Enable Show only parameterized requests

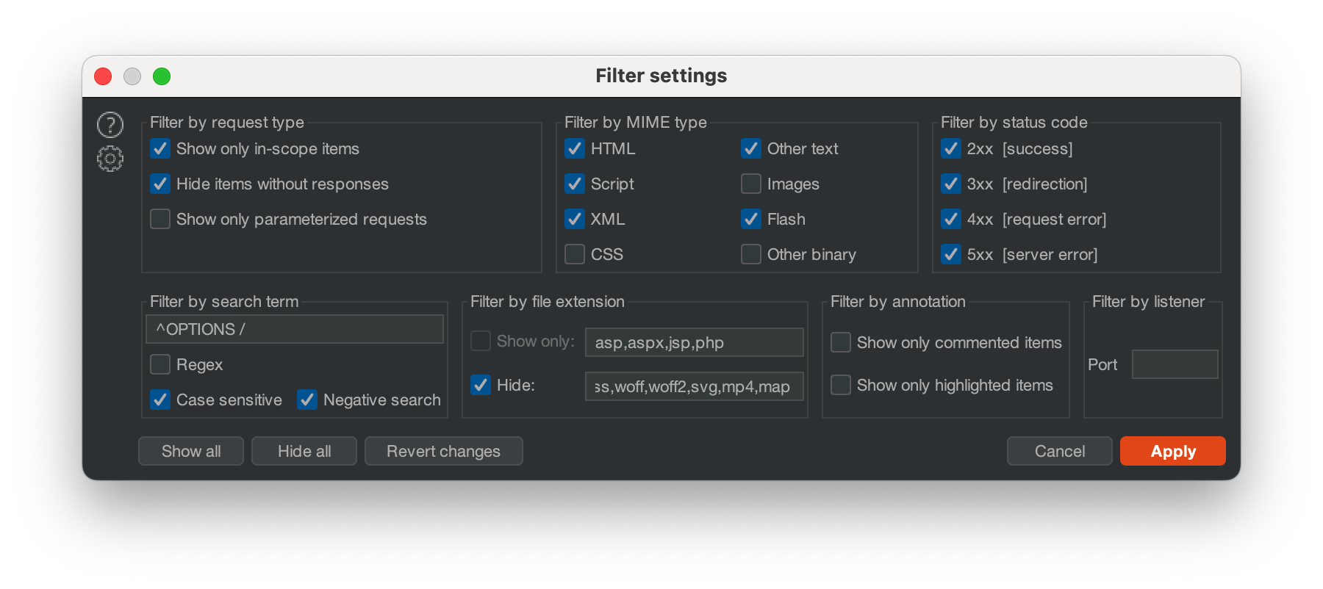click(160, 220)
